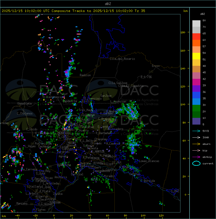Click the Potrerillos label
Screen dimensions: 216x219
tap(43, 144)
